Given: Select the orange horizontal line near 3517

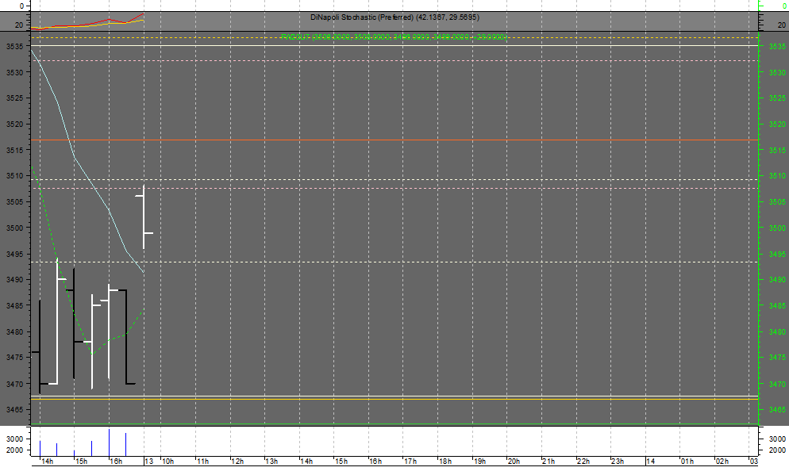Looking at the screenshot, I should tap(394, 140).
